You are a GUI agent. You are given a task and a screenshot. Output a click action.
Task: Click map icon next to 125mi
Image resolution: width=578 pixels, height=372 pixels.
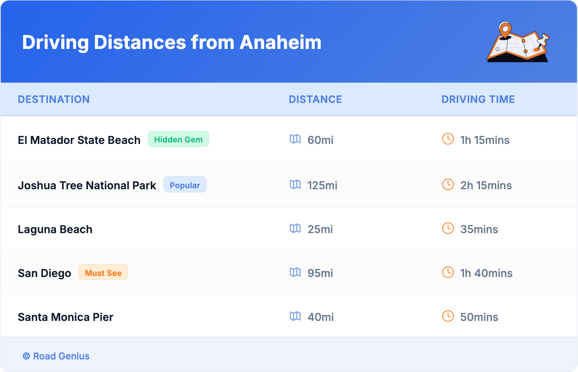click(295, 185)
